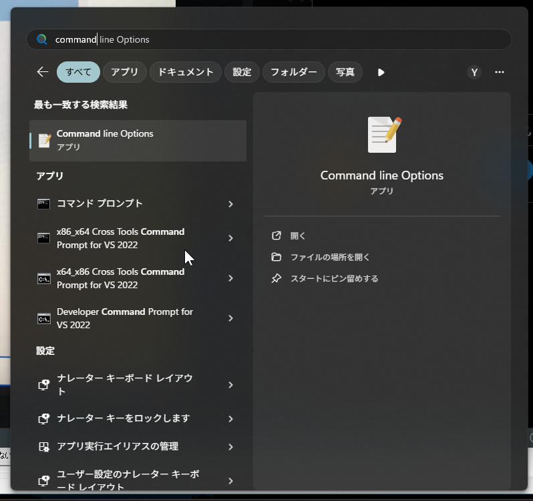Click the ナレーター キーをロックします icon
This screenshot has width=533, height=501.
pyautogui.click(x=44, y=419)
